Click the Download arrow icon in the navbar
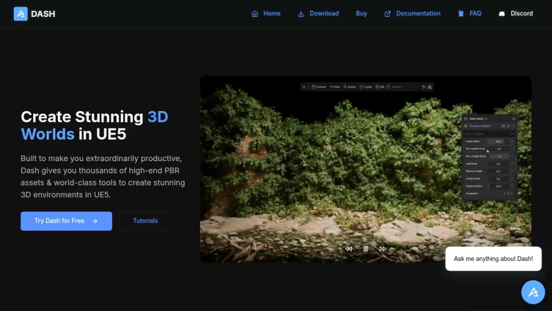This screenshot has width=552, height=311. (301, 14)
